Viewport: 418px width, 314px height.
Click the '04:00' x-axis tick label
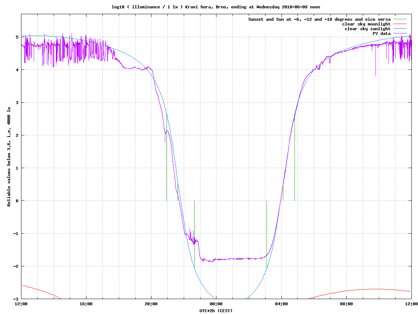[x=281, y=304]
